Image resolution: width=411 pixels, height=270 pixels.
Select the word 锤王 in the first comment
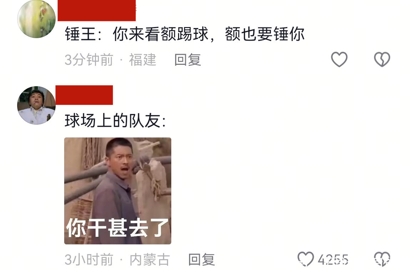(x=80, y=34)
